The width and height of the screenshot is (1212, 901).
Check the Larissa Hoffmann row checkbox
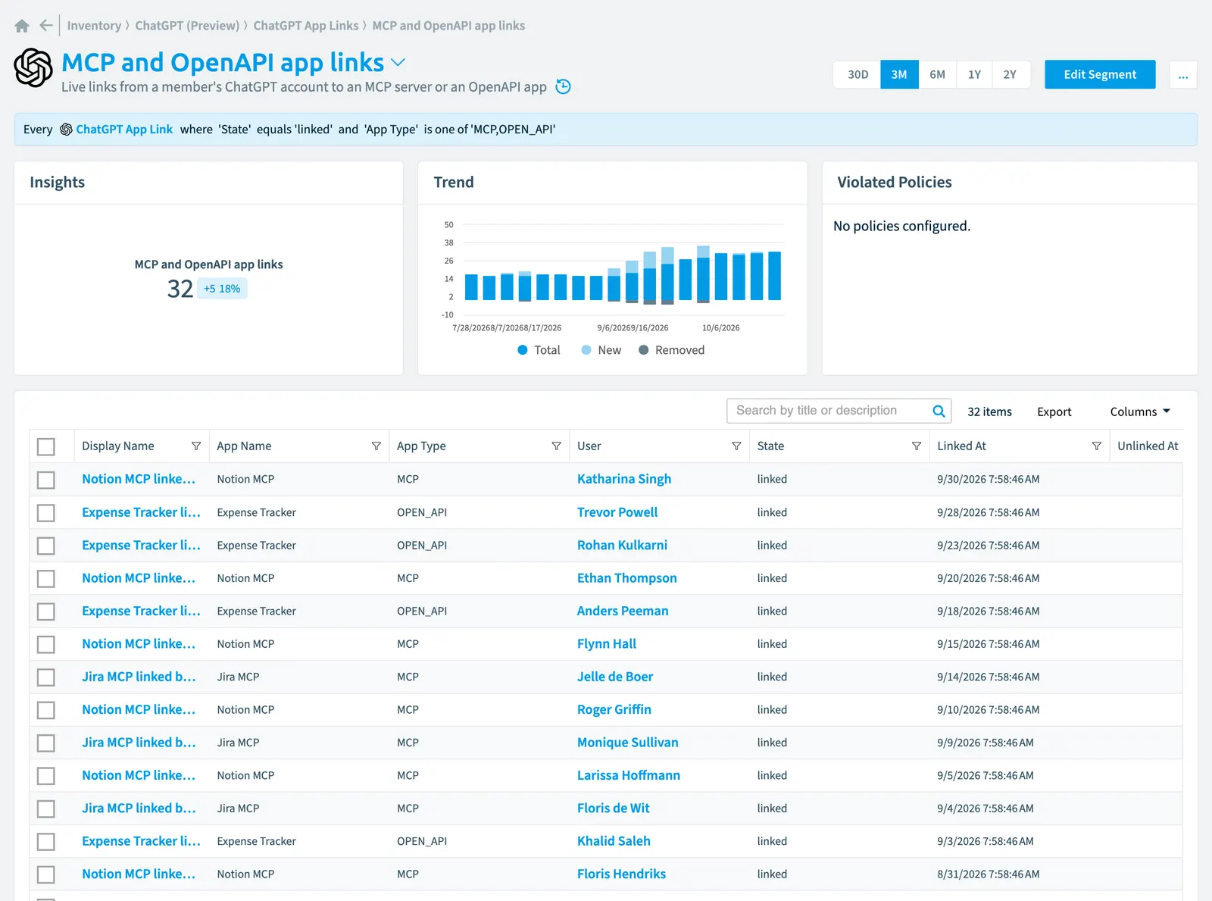[x=46, y=776]
